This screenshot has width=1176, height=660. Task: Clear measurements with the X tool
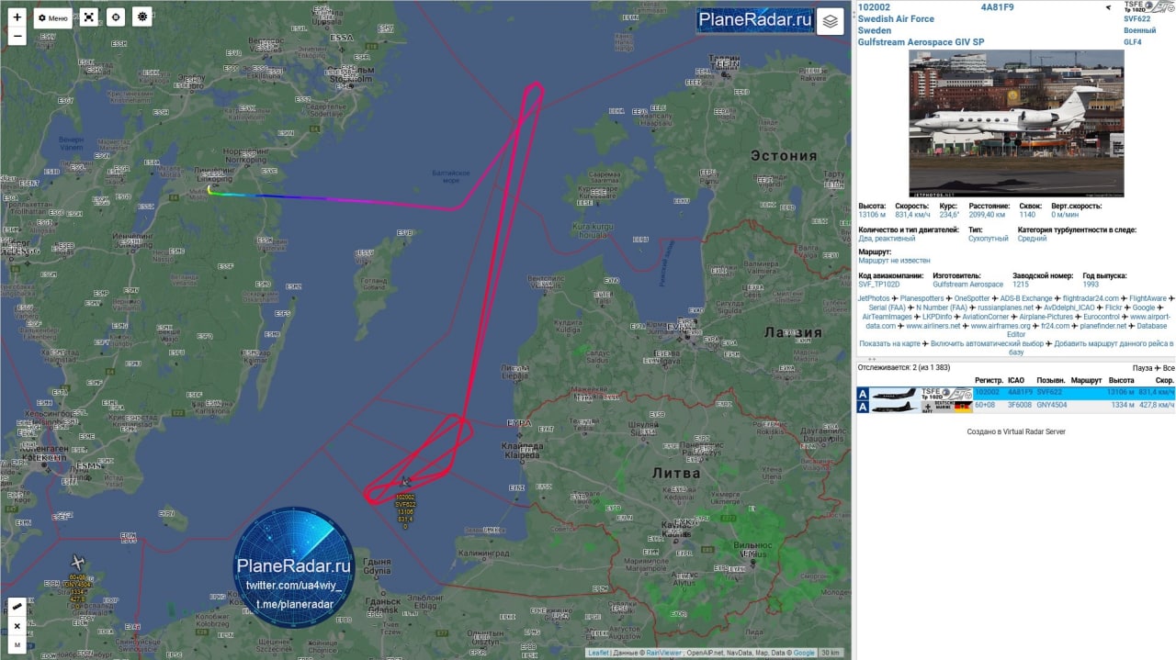(x=17, y=626)
